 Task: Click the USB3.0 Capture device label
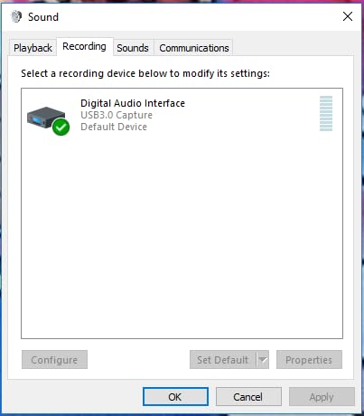point(117,115)
